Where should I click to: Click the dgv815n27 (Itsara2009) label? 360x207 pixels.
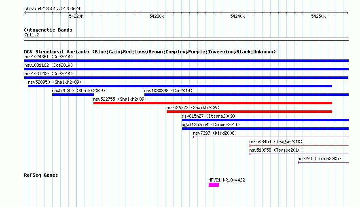pos(208,116)
